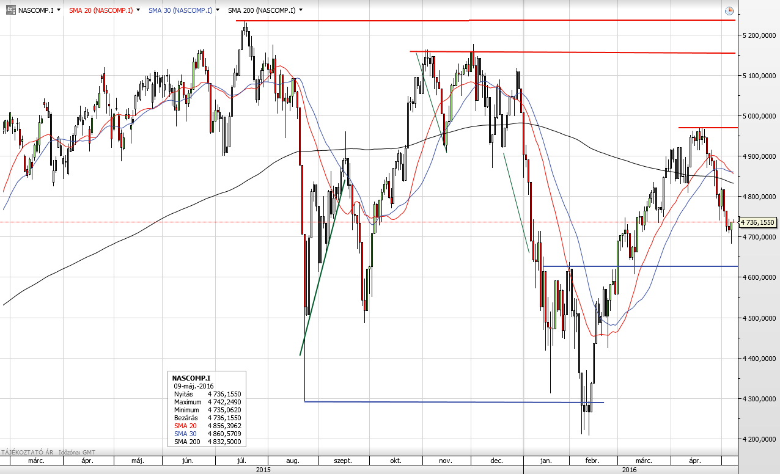Click the 5 100,0000 price axis label
The image size is (780, 474).
pos(759,76)
